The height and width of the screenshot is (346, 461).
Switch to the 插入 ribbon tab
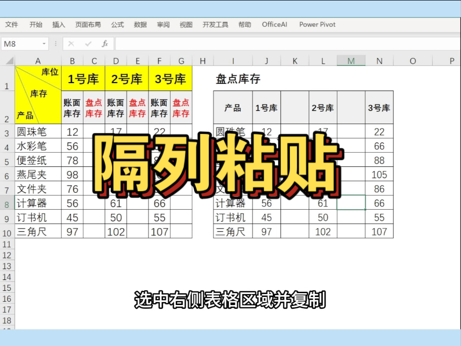click(58, 25)
